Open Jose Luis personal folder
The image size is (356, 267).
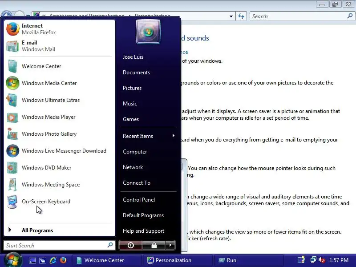pyautogui.click(x=133, y=57)
